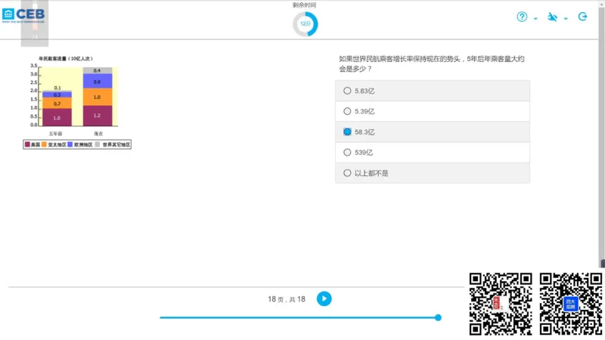Select the 539亿 answer option
Viewport: 605px width, 340px height.
(x=432, y=153)
